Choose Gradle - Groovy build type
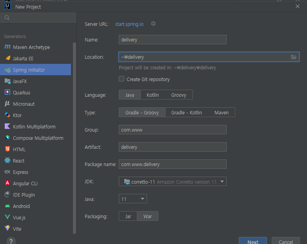307x244 pixels. [142, 112]
